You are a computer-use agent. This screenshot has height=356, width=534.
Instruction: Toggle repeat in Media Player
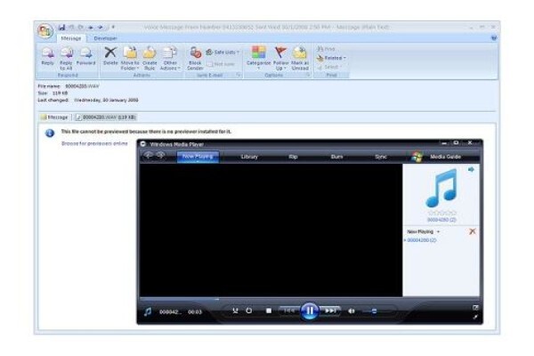tap(249, 311)
